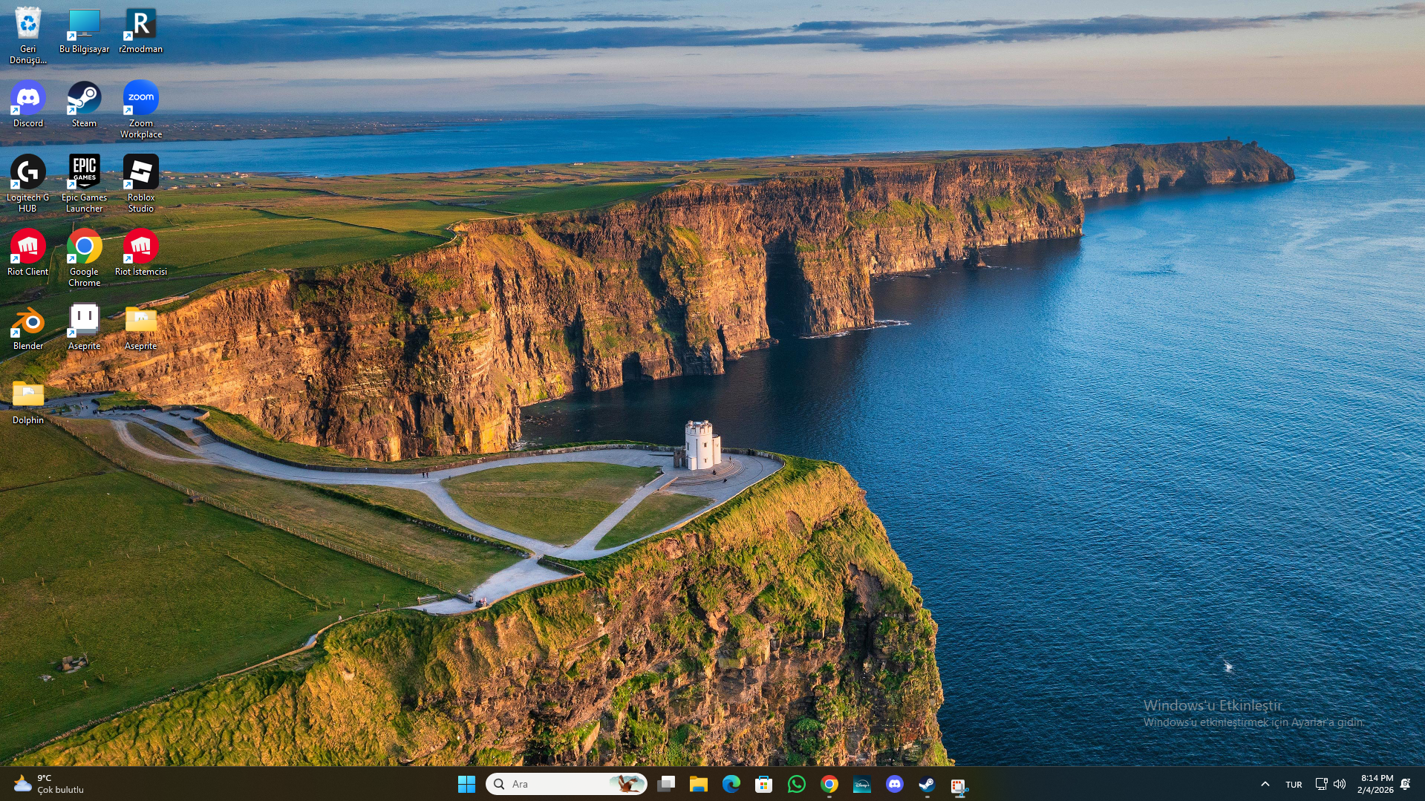
Task: Select the Google Chrome shortcut on the desktop
Action: pos(84,258)
